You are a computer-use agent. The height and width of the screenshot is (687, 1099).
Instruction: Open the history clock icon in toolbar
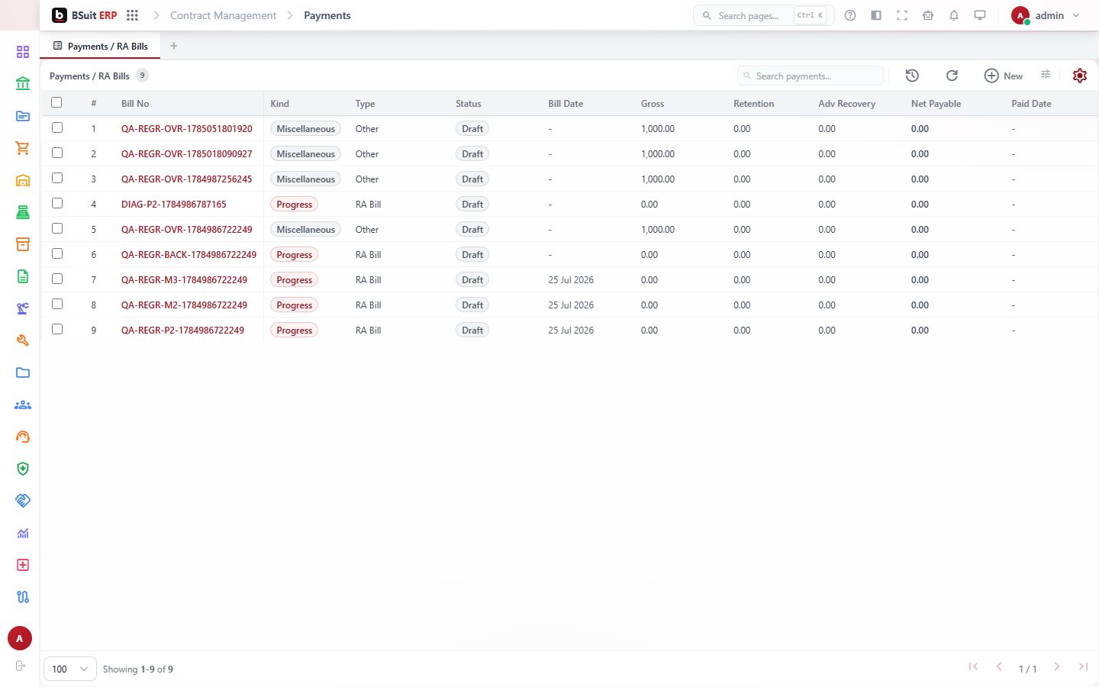[912, 76]
